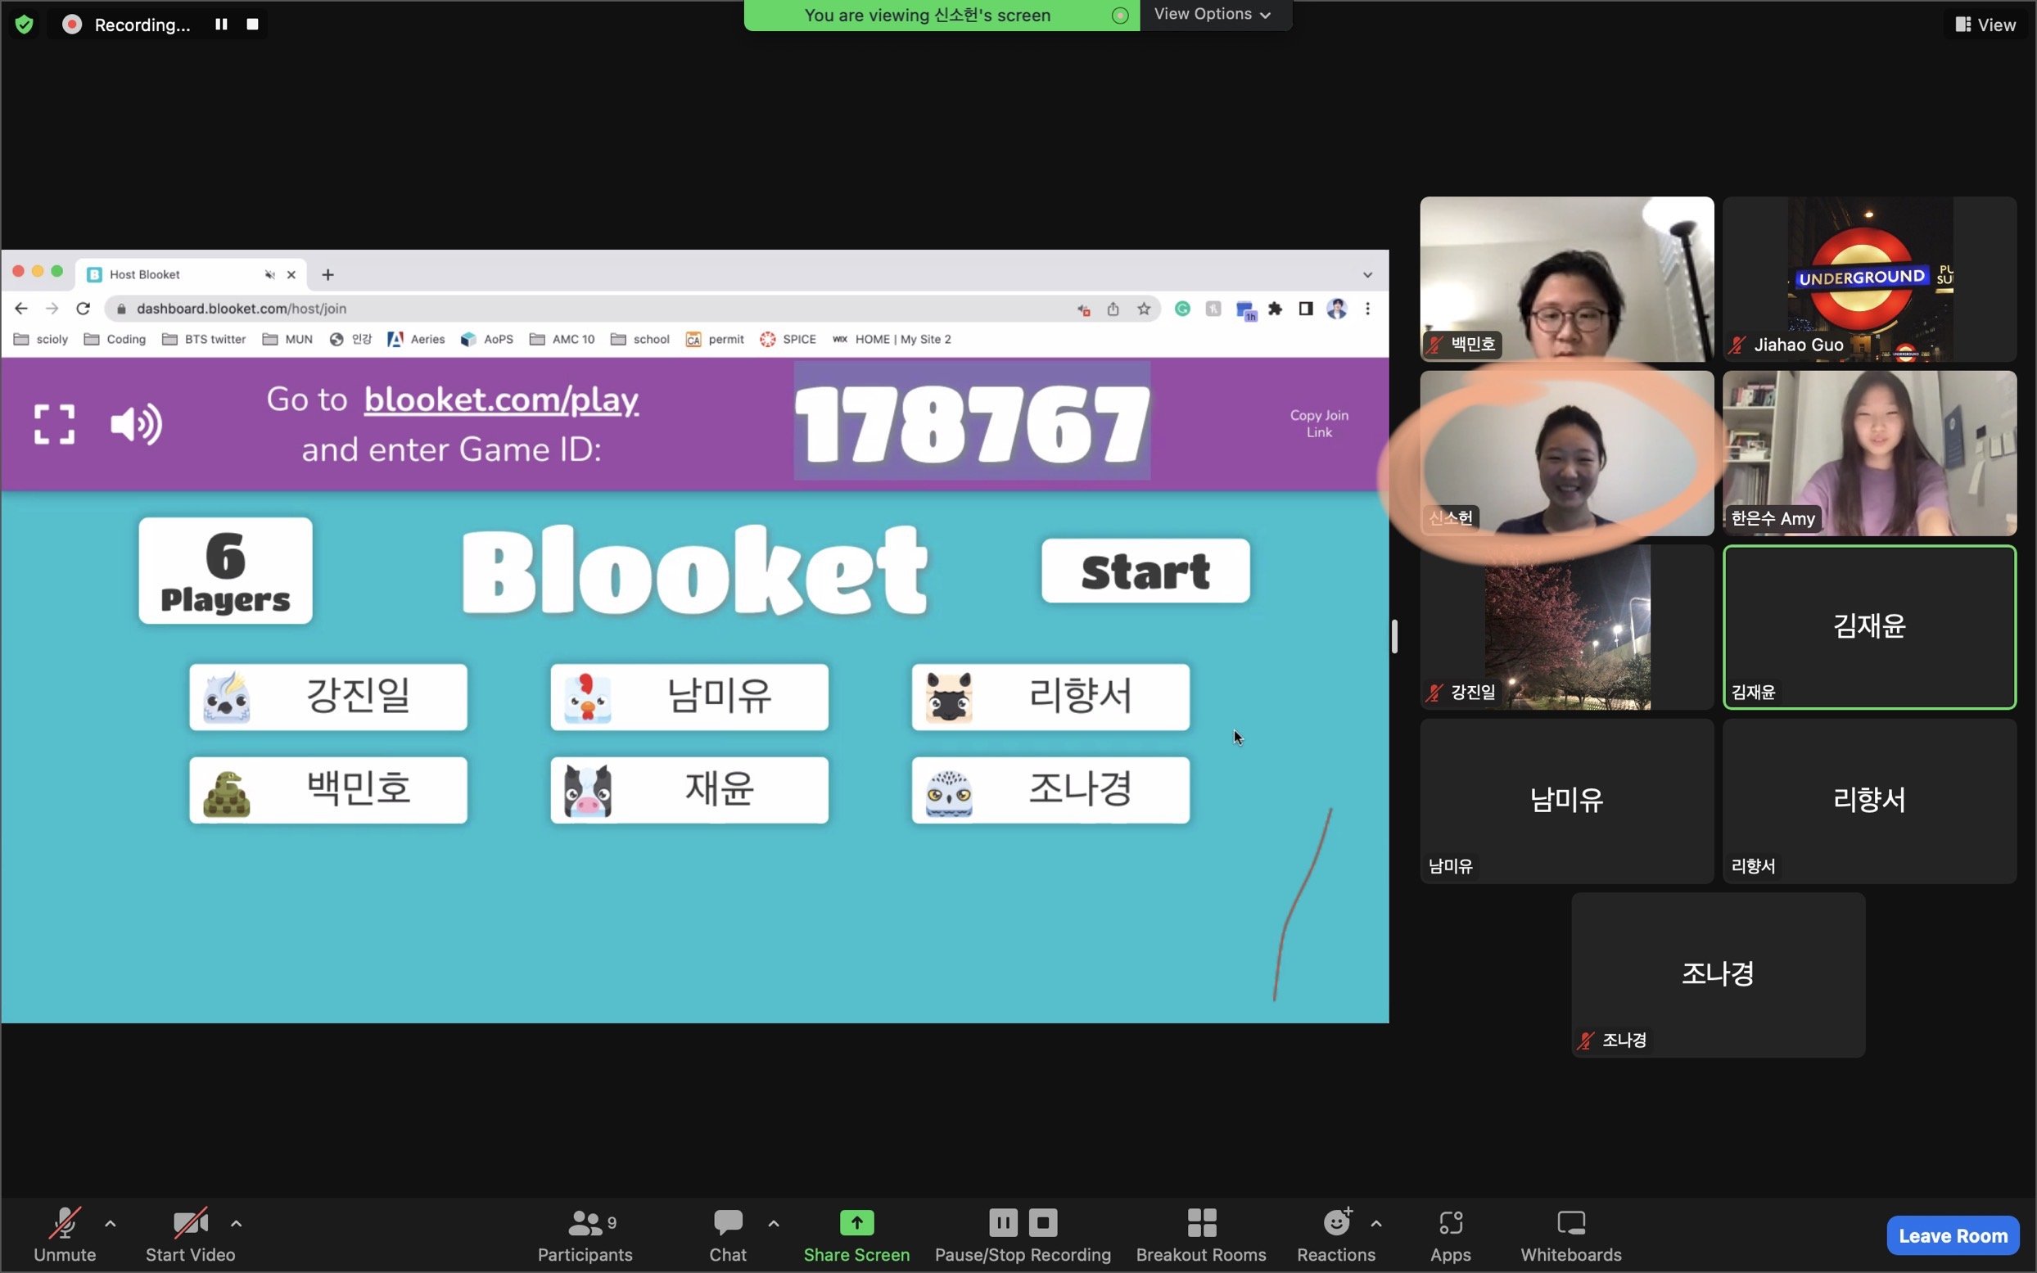Toggle the Chrome side panel icon
The width and height of the screenshot is (2037, 1273).
[1306, 309]
